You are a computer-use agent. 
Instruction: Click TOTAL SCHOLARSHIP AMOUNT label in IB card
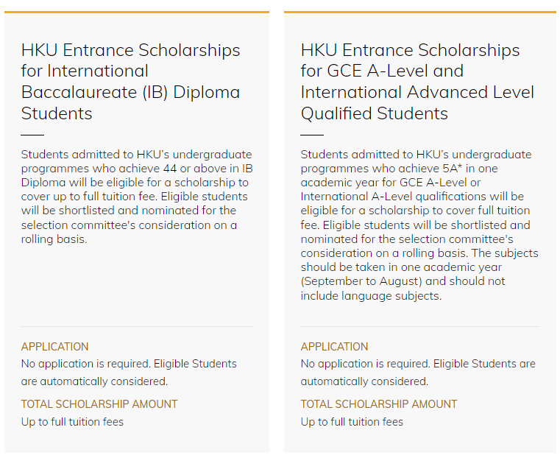point(99,404)
